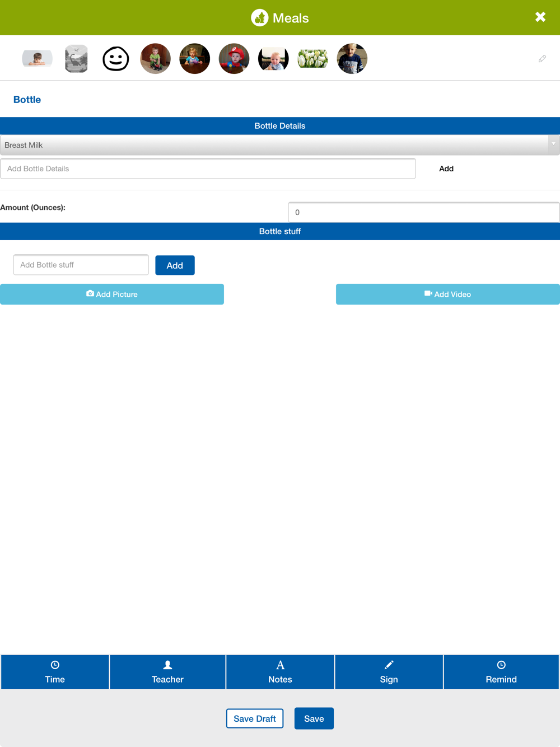Select the child lying down in first thumbnail

[37, 58]
